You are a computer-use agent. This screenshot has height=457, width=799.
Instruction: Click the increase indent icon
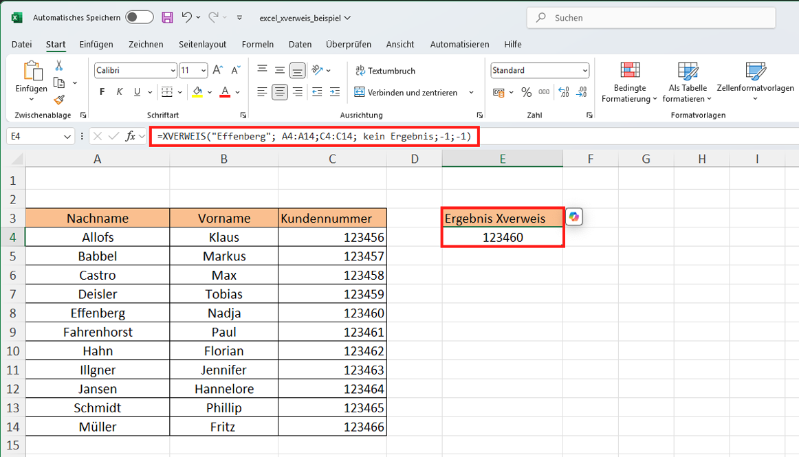click(335, 92)
